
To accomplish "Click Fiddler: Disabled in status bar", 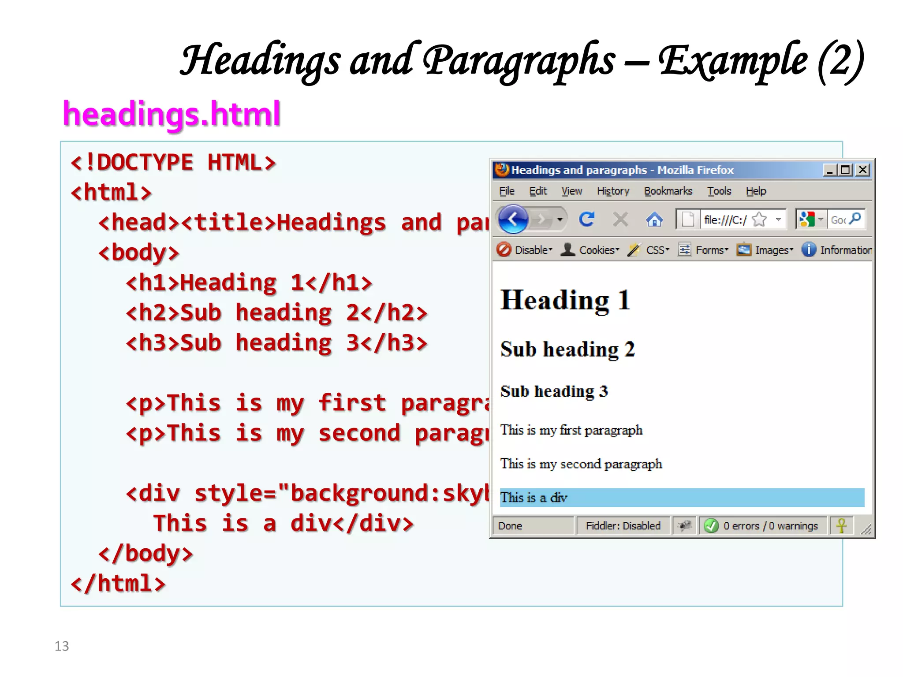I will tap(623, 526).
